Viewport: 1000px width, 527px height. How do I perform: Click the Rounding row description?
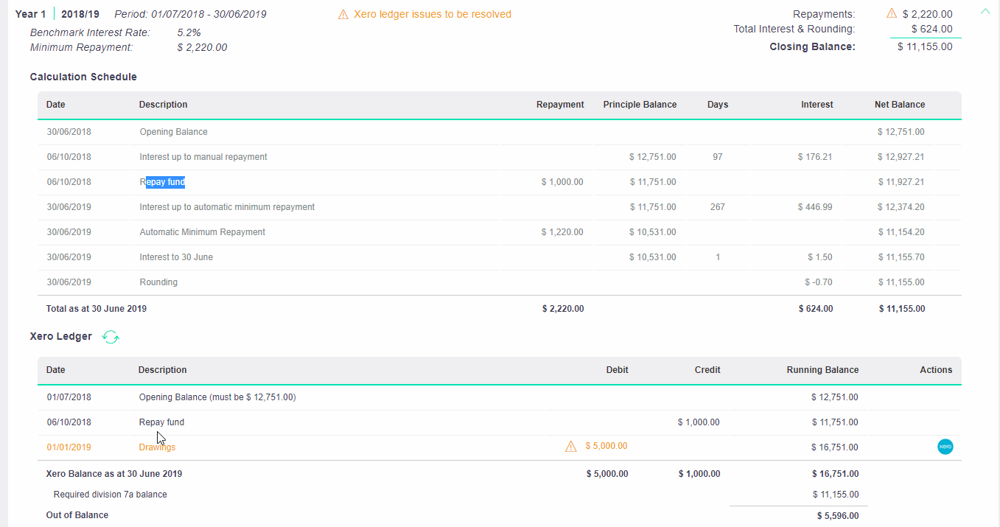158,282
